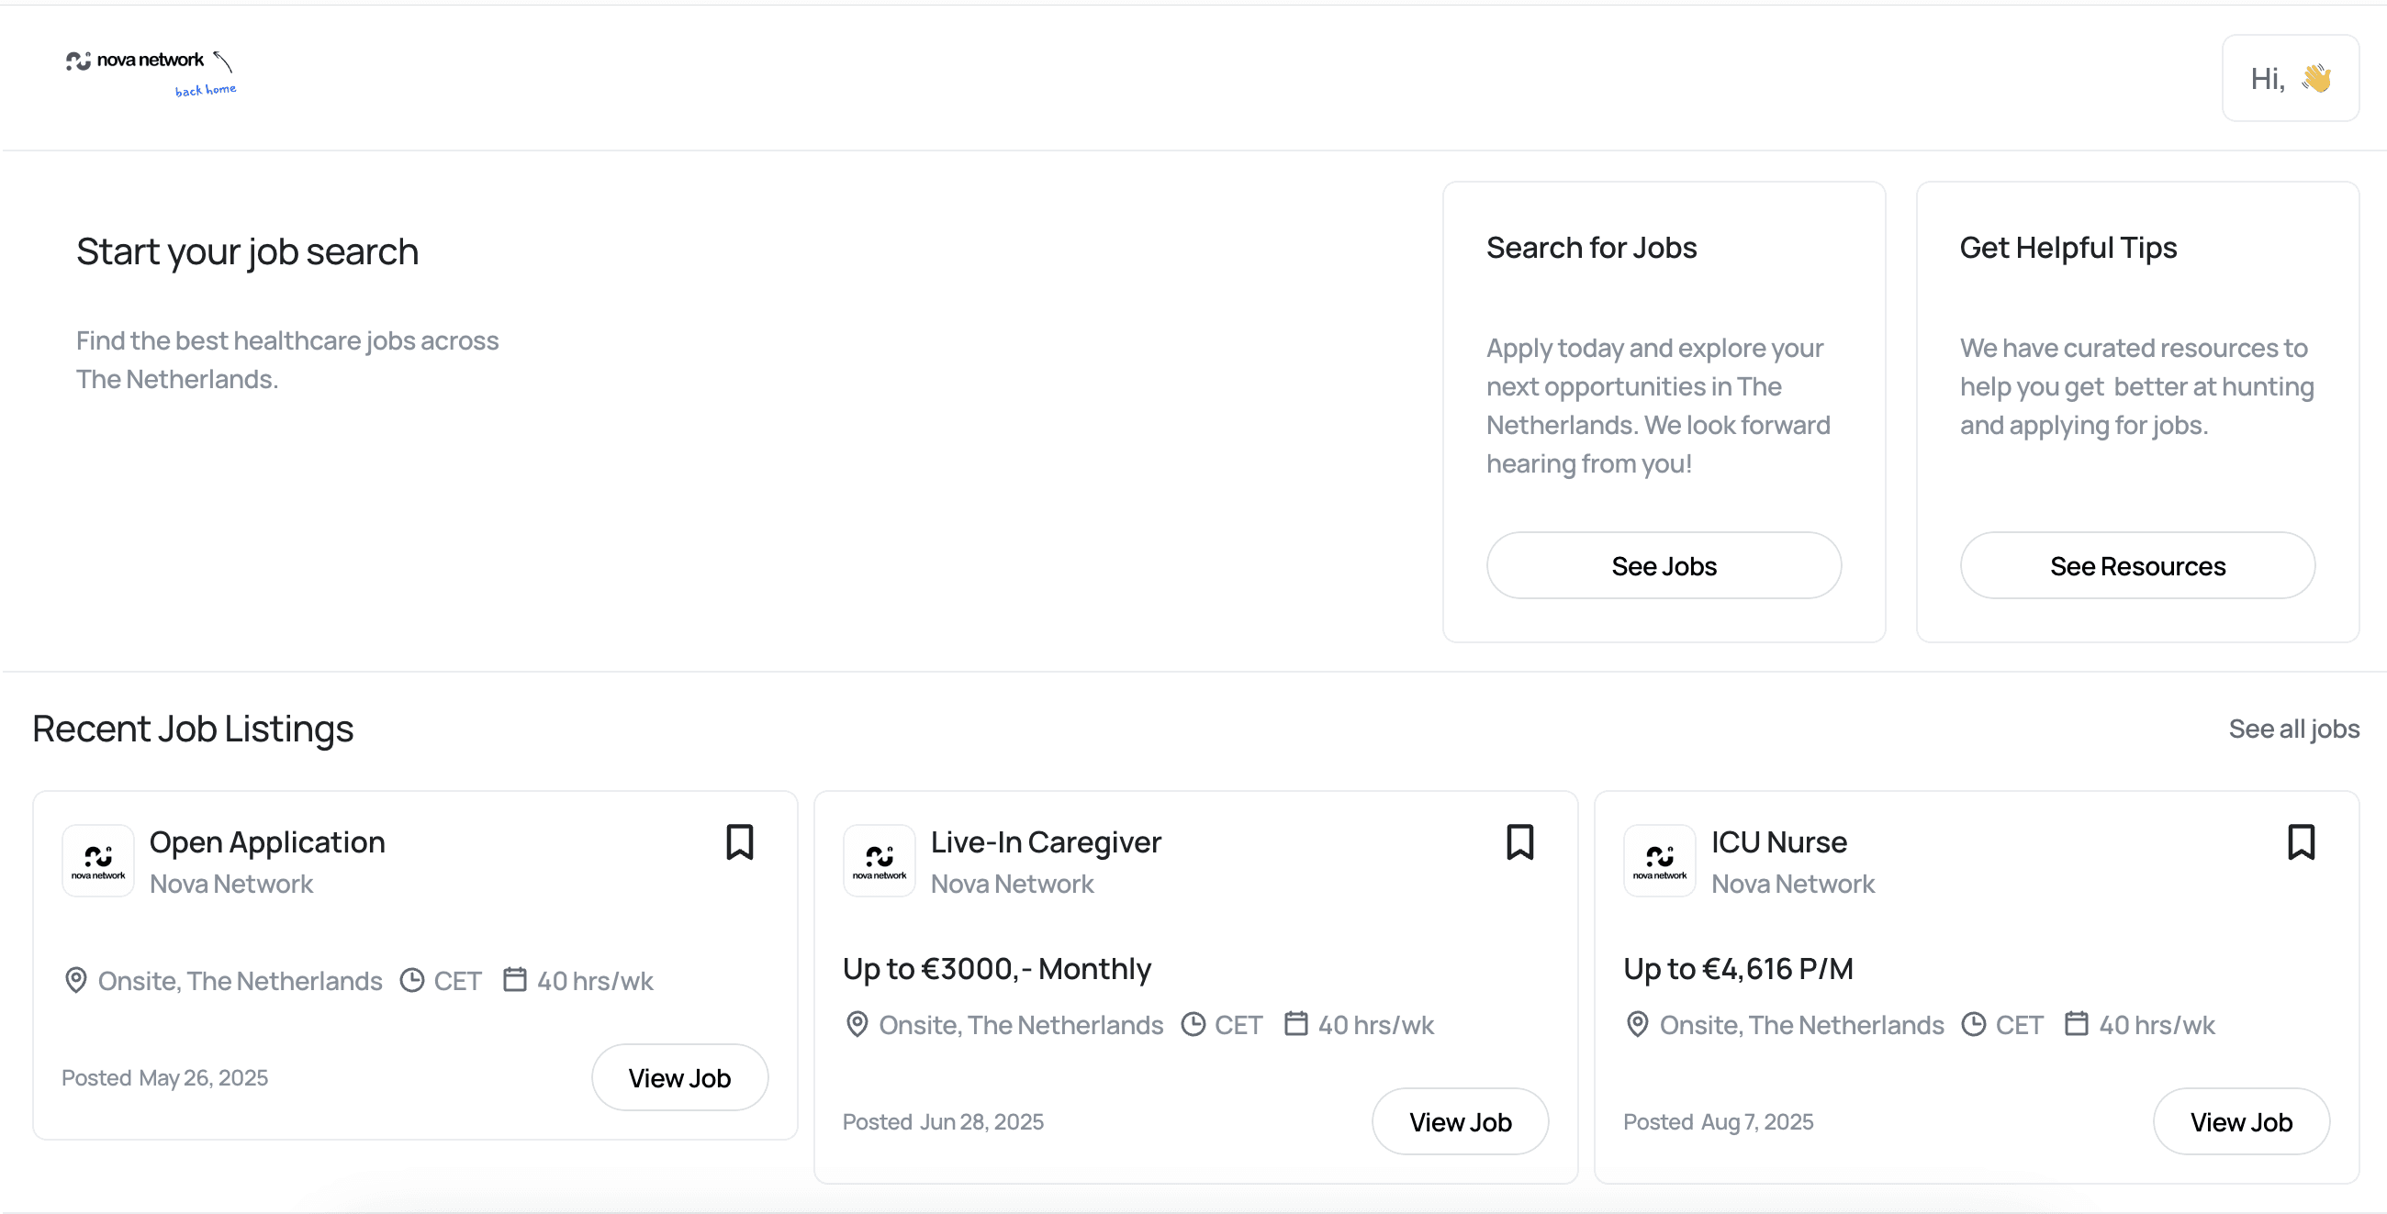Click the ICU Nurse company logo
The height and width of the screenshot is (1214, 2387).
pyautogui.click(x=1660, y=862)
